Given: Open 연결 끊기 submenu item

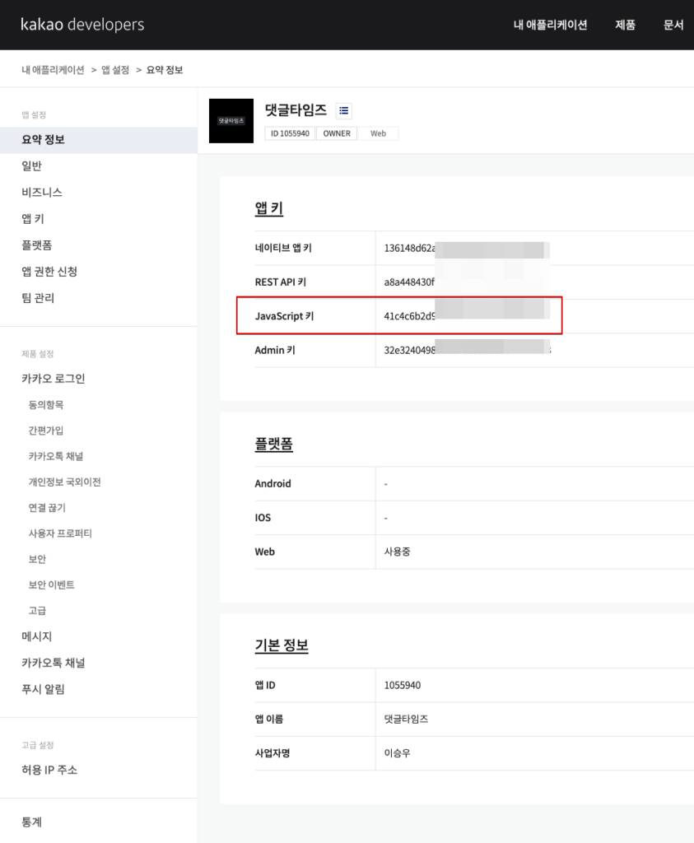Looking at the screenshot, I should click(47, 508).
